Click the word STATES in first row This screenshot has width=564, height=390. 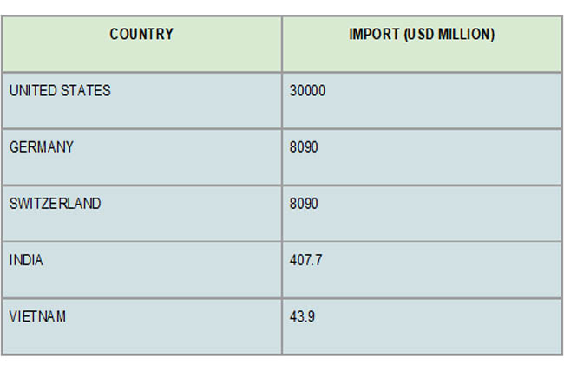pos(86,90)
